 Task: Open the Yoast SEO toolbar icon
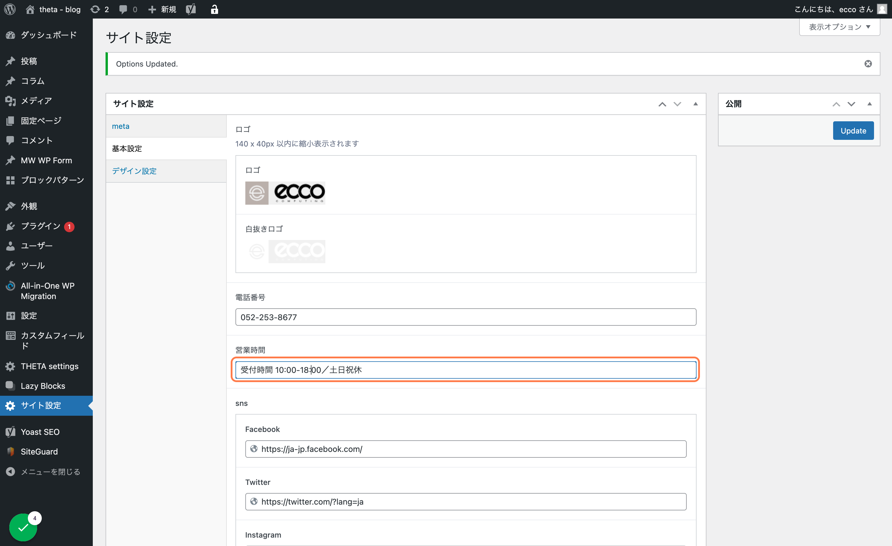click(x=191, y=9)
